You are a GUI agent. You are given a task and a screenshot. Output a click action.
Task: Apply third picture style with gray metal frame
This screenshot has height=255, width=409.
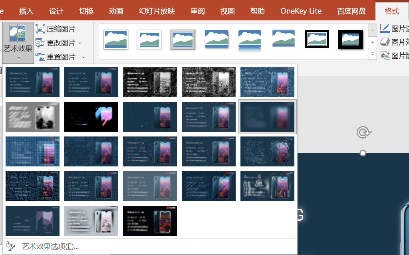183,40
